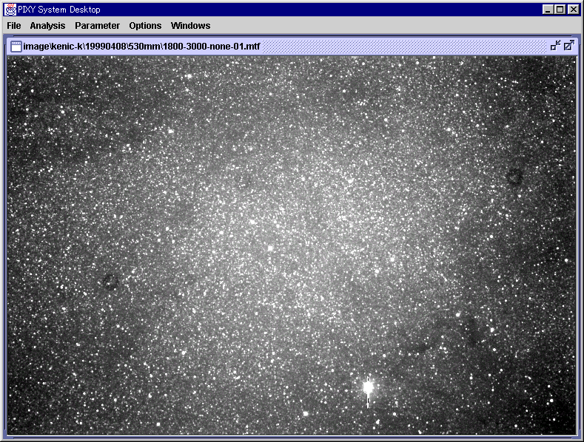Maximize the internal .mtf image frame
The image size is (584, 442).
tap(568, 46)
